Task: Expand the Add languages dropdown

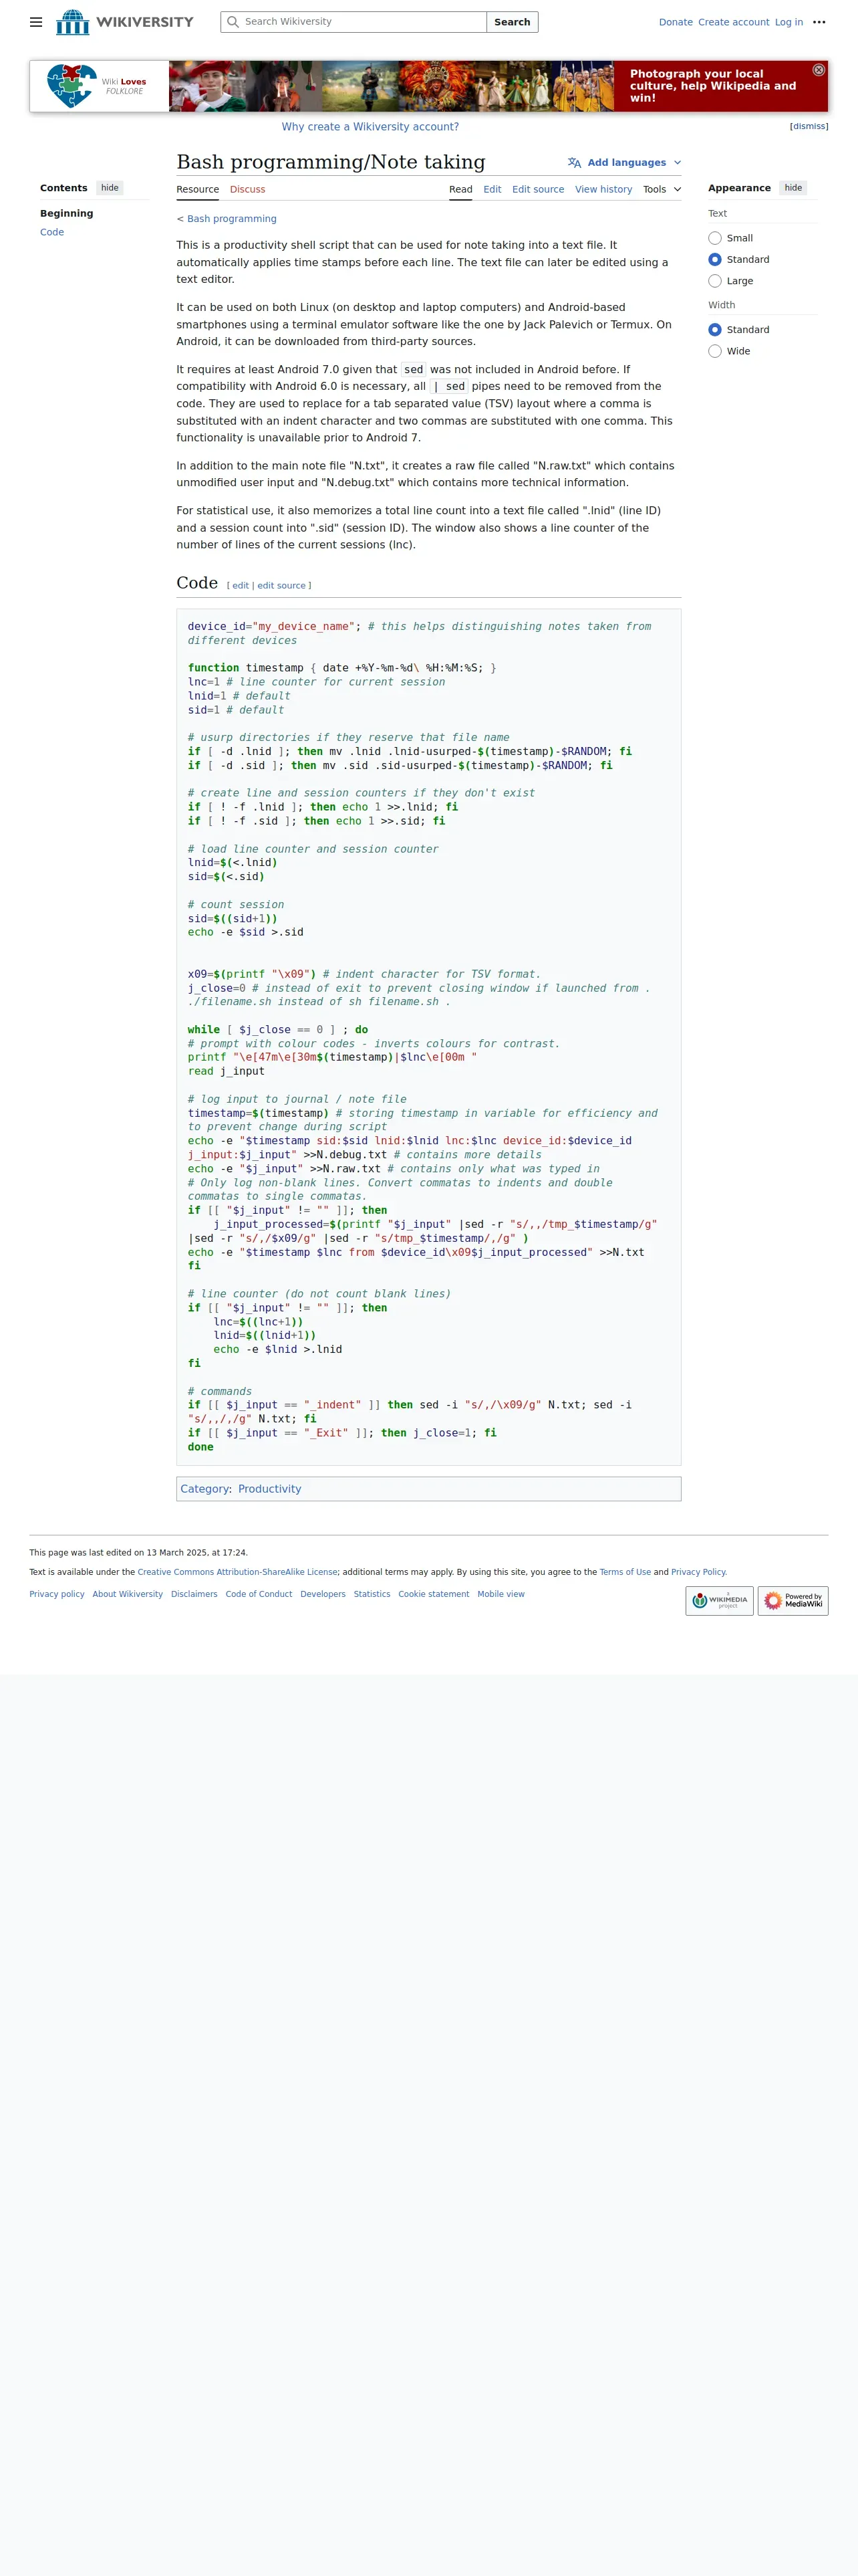Action: (x=626, y=162)
